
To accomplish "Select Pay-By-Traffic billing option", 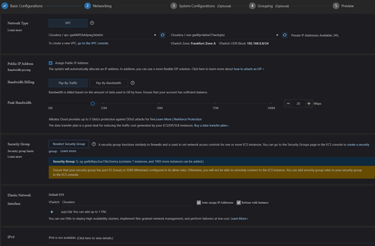I will pyautogui.click(x=68, y=83).
